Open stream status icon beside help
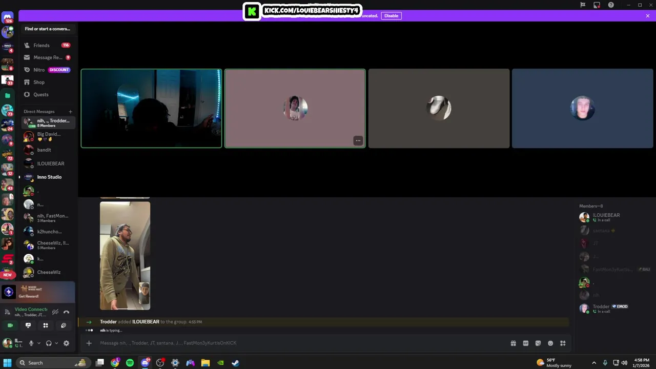656x369 pixels. click(597, 5)
